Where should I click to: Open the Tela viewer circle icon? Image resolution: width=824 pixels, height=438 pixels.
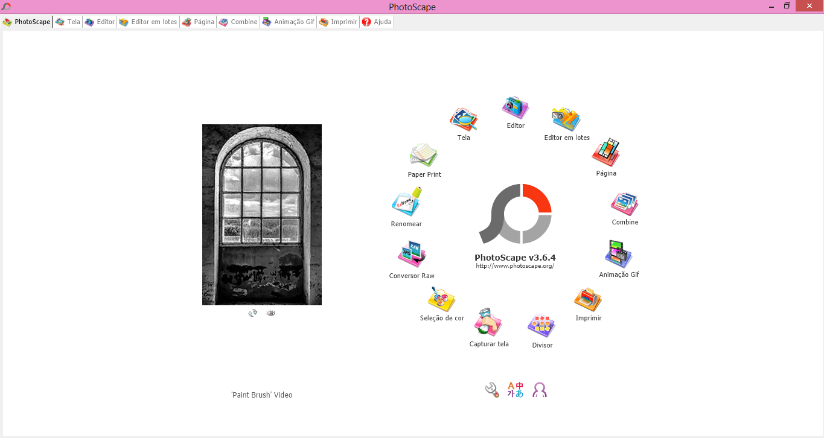[x=464, y=119]
